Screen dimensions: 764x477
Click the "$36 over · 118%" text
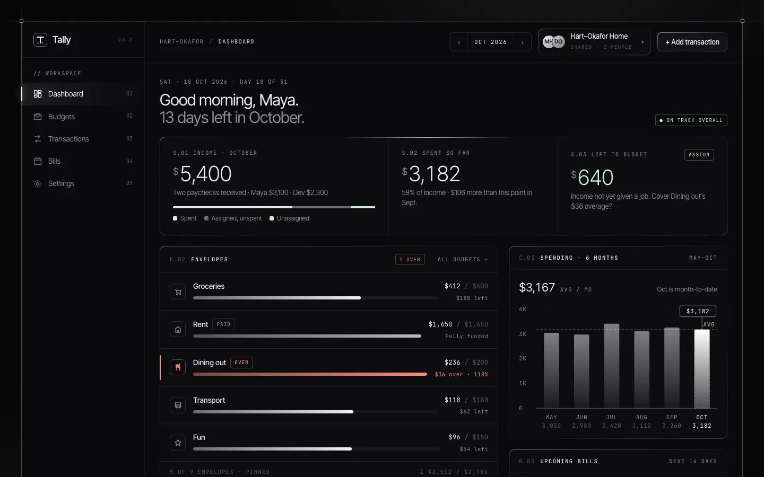pos(461,374)
